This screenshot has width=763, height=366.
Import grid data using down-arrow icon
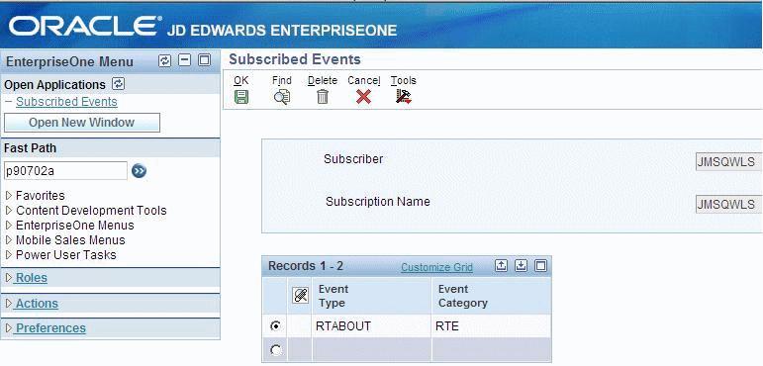[x=522, y=266]
